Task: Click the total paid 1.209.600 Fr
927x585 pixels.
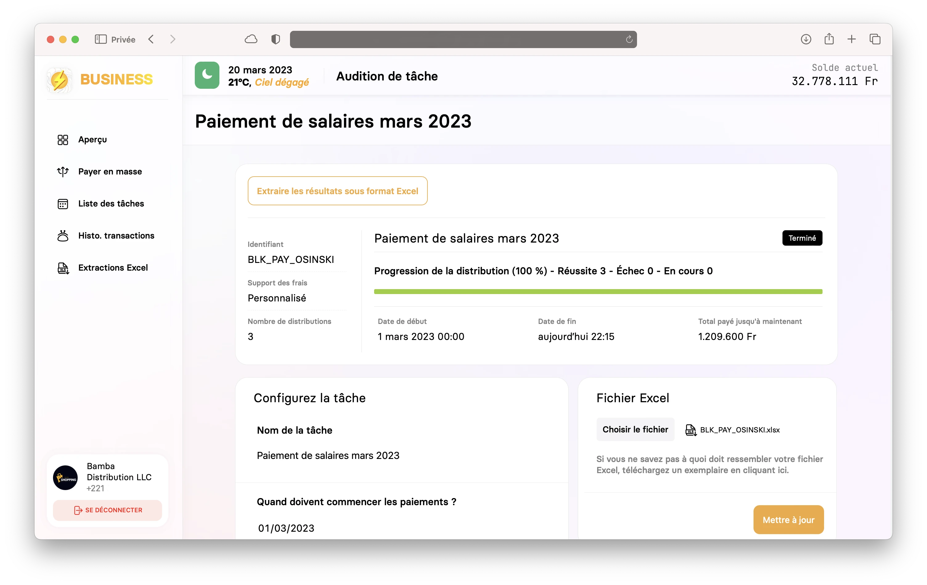Action: tap(727, 337)
